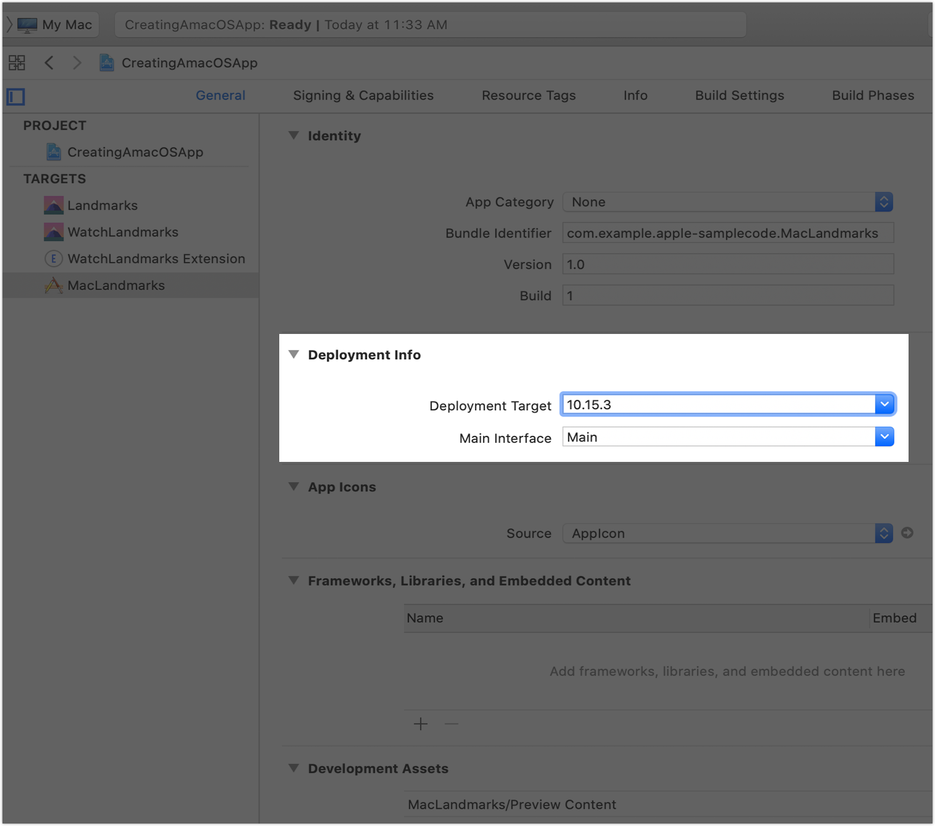Open the Build Phases tab
The image size is (935, 826).
(x=873, y=95)
